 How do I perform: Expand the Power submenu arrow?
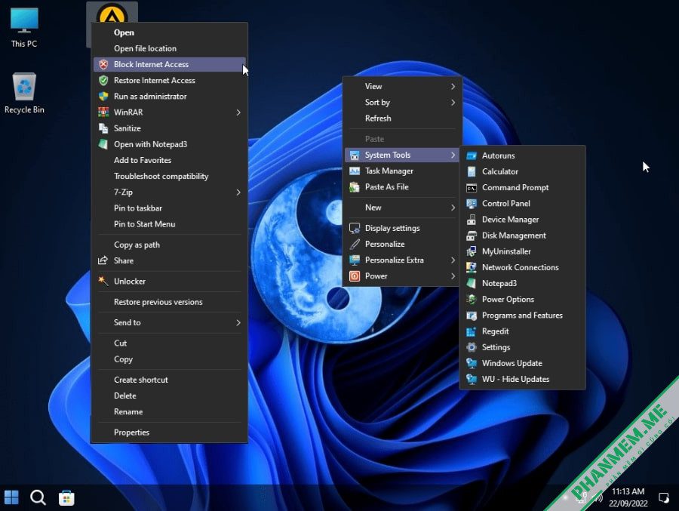pyautogui.click(x=453, y=276)
